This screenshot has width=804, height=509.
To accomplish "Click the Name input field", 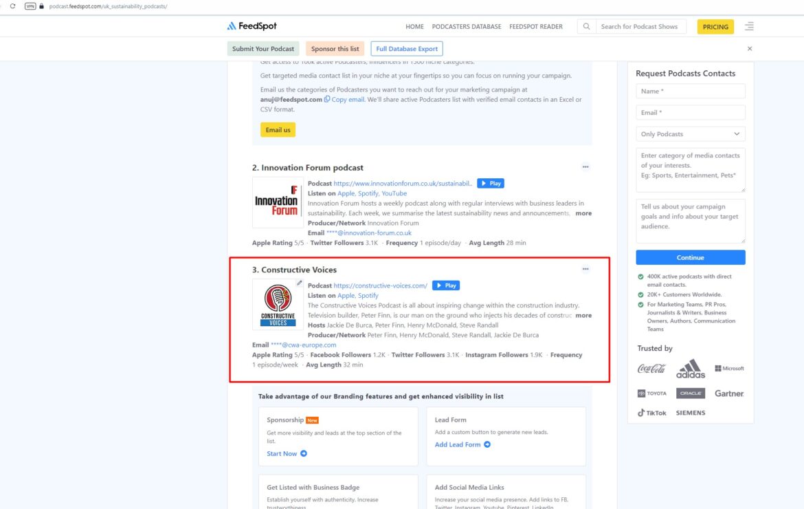I will tap(690, 91).
